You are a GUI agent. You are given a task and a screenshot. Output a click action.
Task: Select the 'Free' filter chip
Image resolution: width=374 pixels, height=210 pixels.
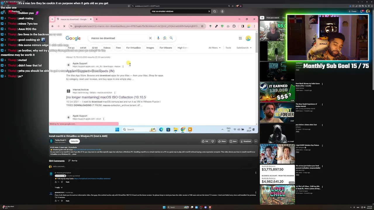tap(118, 48)
